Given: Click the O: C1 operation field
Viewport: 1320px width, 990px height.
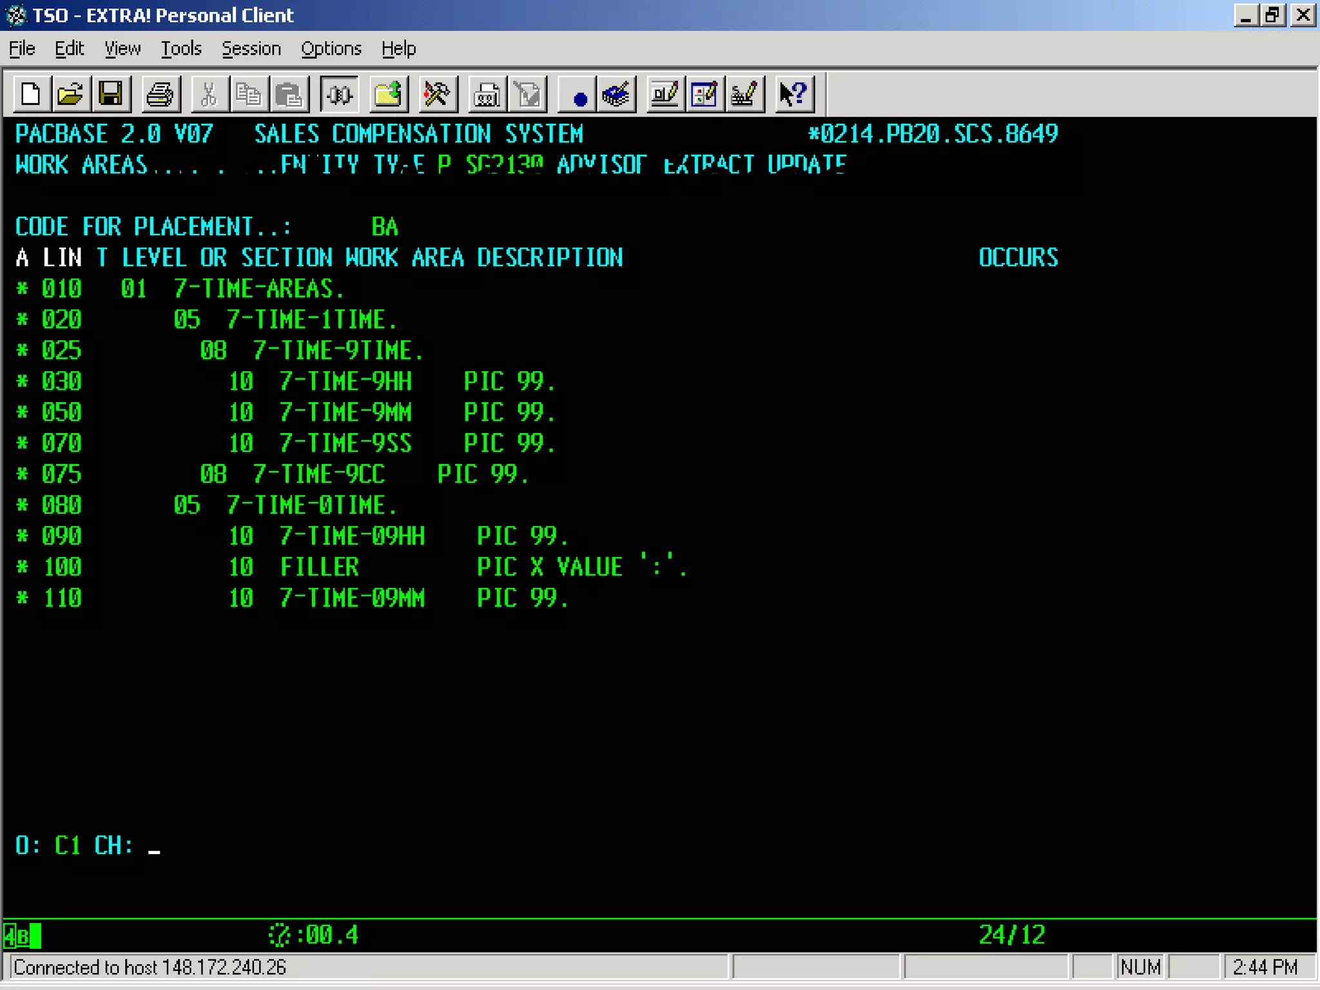Looking at the screenshot, I should (68, 846).
